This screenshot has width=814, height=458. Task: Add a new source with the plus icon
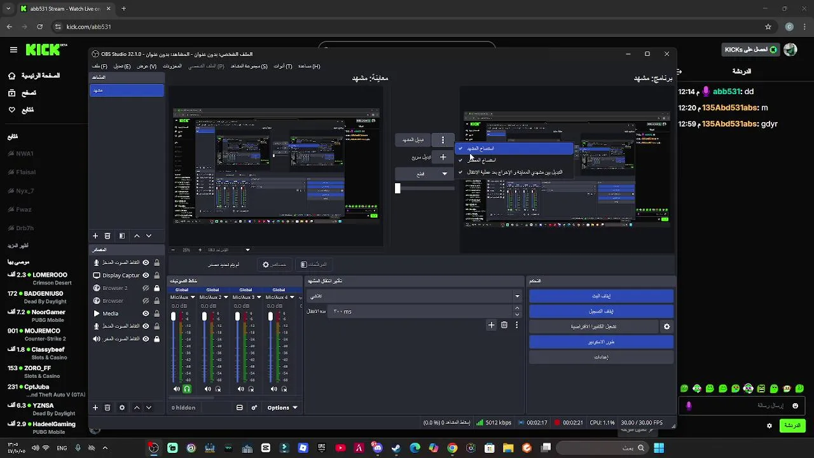click(95, 408)
